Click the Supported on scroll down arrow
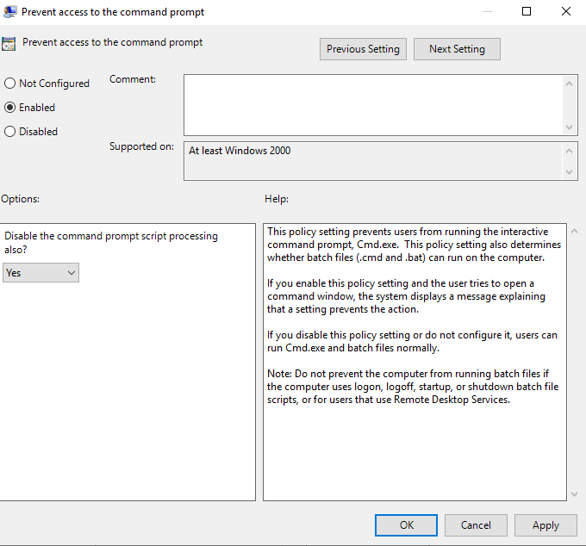Image resolution: width=586 pixels, height=546 pixels. tap(570, 172)
